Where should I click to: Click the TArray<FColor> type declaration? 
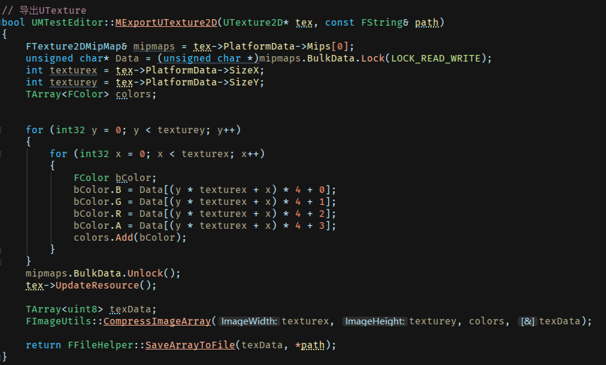pyautogui.click(x=67, y=94)
